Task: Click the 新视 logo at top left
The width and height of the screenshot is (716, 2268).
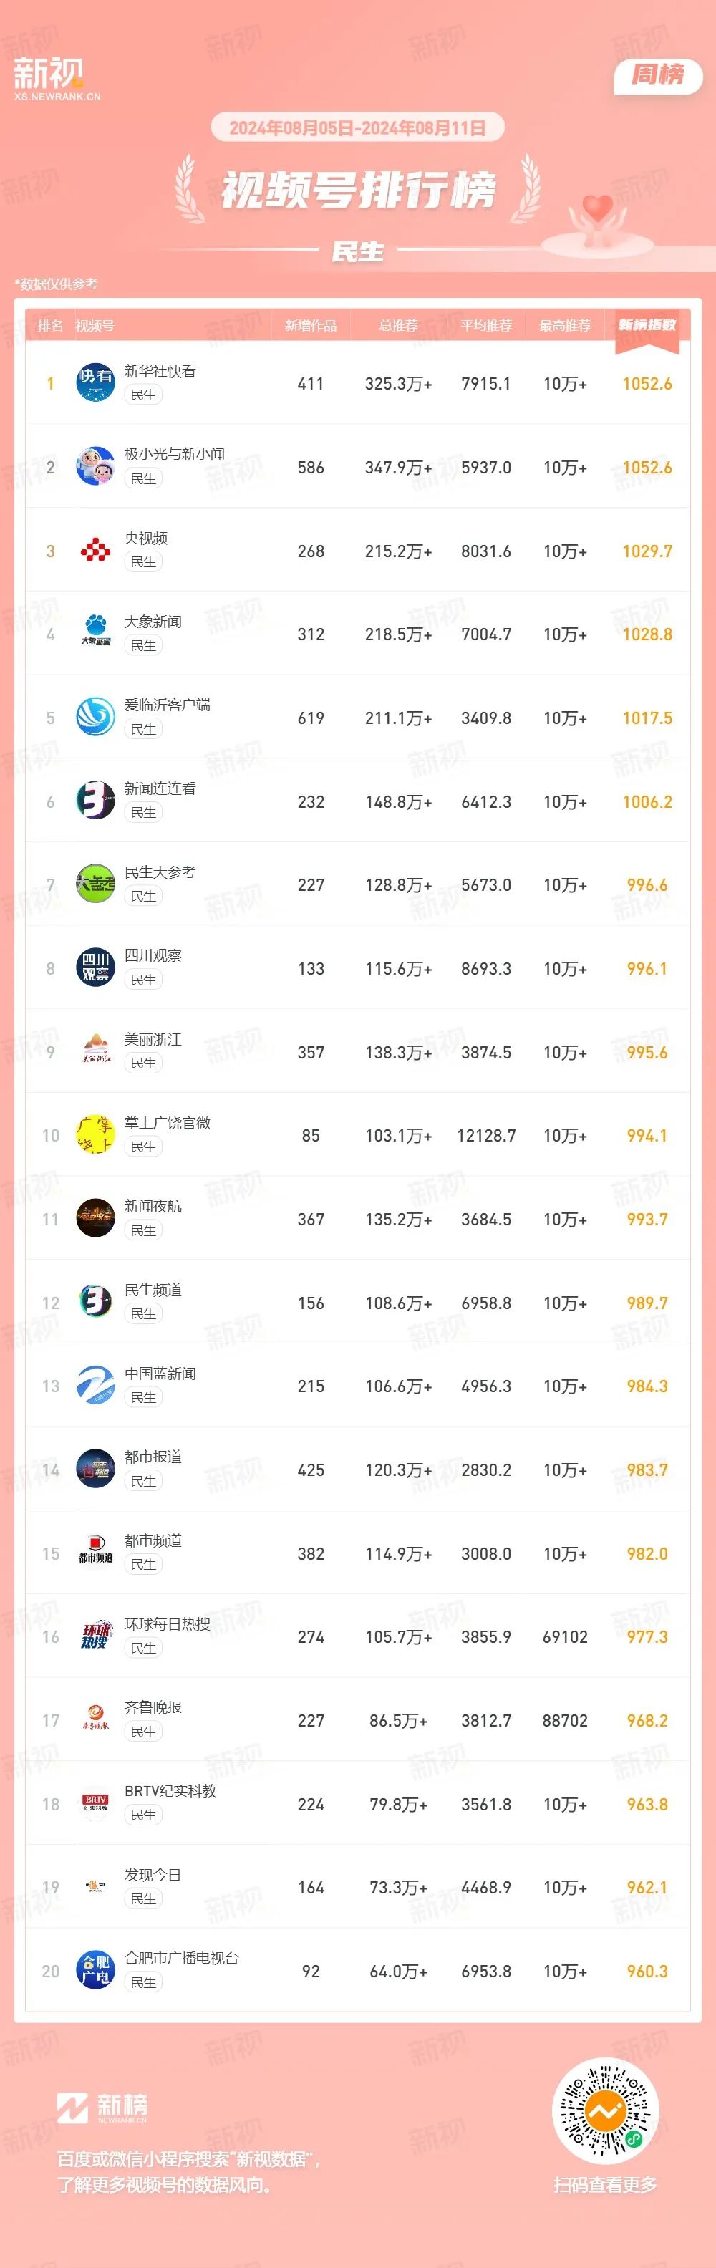Action: [57, 78]
